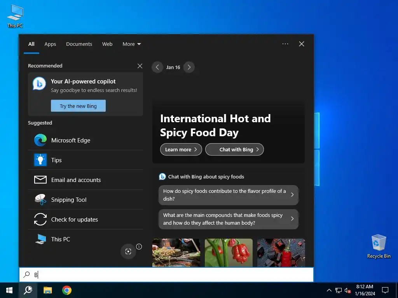398x298 pixels.
Task: Open File Explorer from taskbar
Action: tap(47, 290)
